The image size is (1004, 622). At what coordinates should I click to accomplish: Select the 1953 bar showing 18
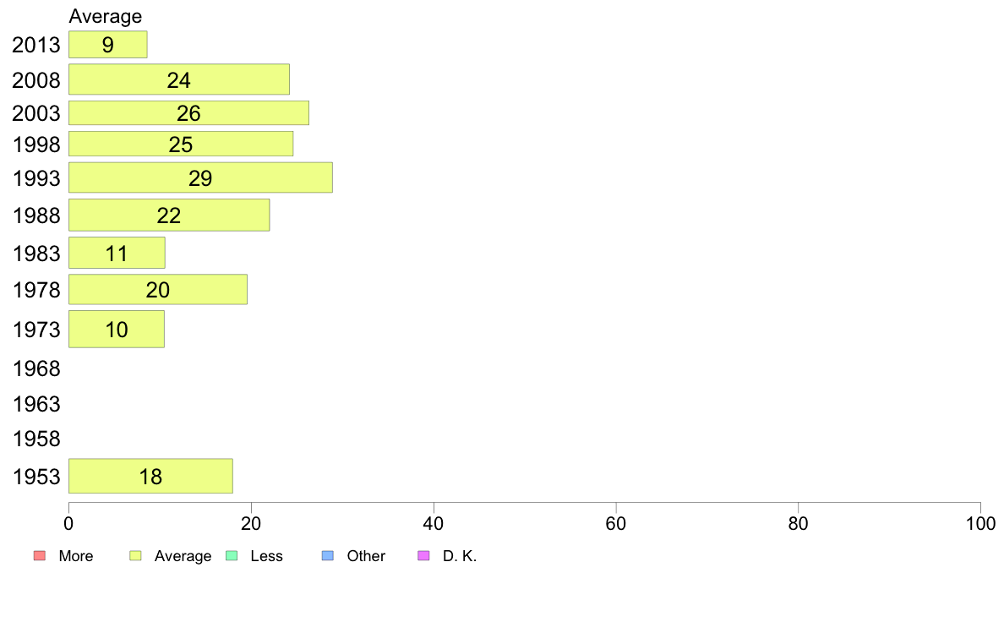point(151,476)
